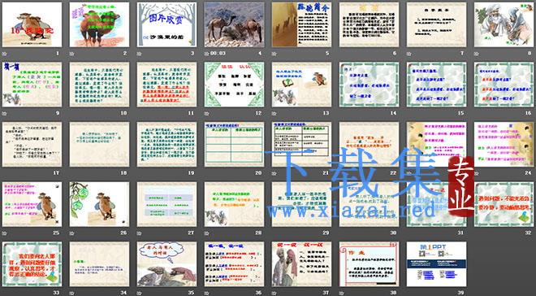Click the star icon under slide 27
Image resolution: width=536 pixels, height=296 pixels.
(x=140, y=233)
